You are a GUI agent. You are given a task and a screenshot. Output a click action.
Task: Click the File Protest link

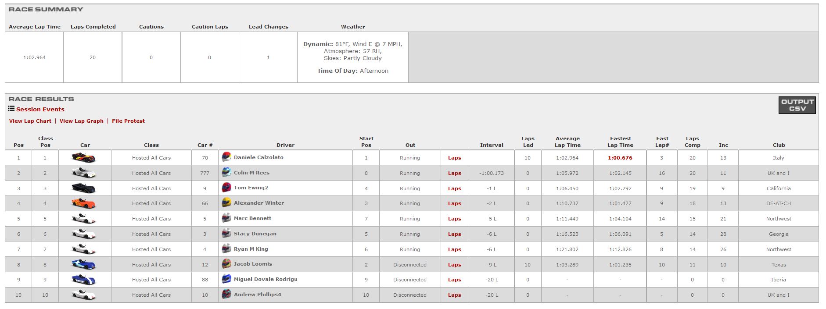[128, 121]
